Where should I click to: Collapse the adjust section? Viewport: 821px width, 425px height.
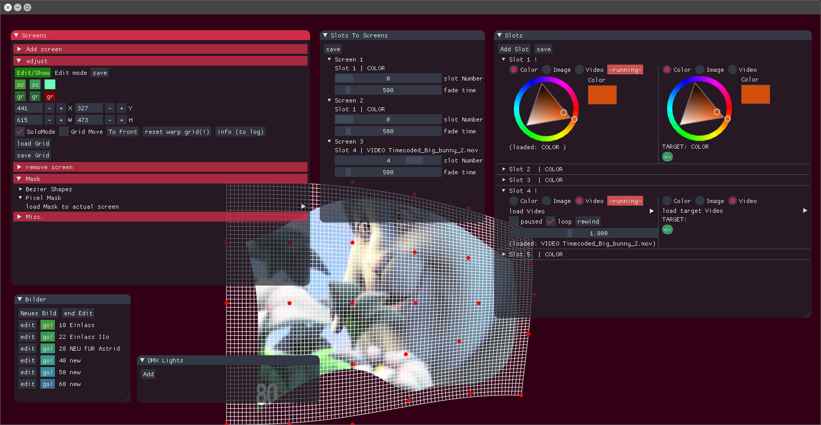tap(160, 61)
